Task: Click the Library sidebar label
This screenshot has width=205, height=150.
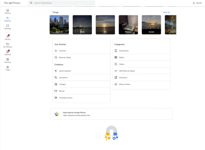Action: [7, 39]
